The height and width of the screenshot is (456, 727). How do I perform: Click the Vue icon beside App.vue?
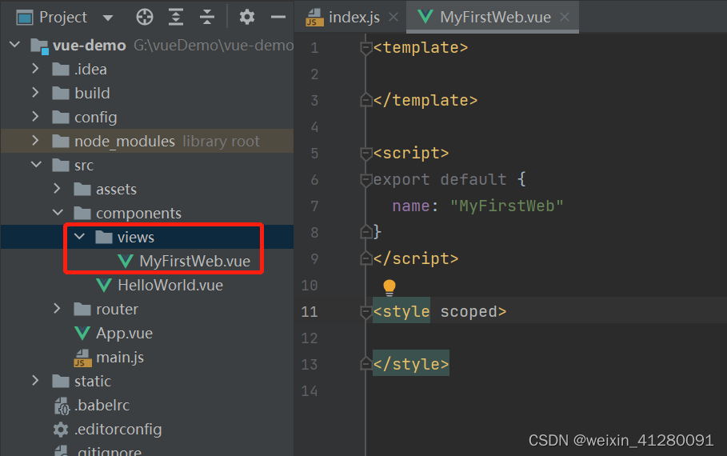point(82,333)
